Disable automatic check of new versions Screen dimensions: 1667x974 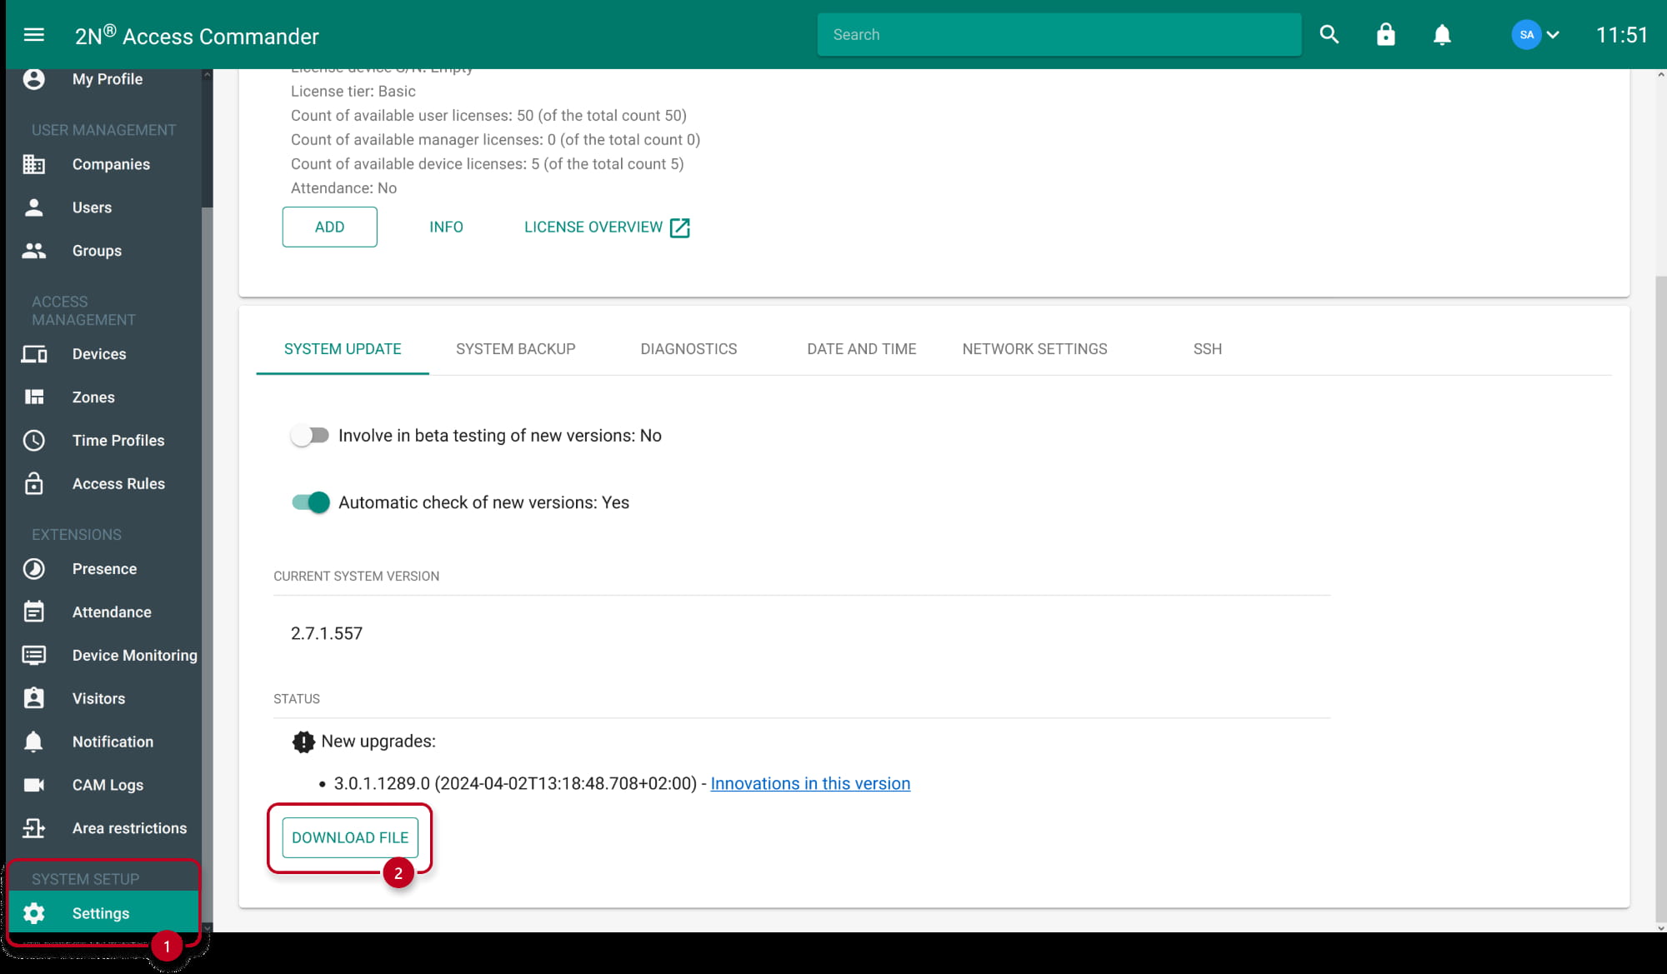tap(310, 502)
